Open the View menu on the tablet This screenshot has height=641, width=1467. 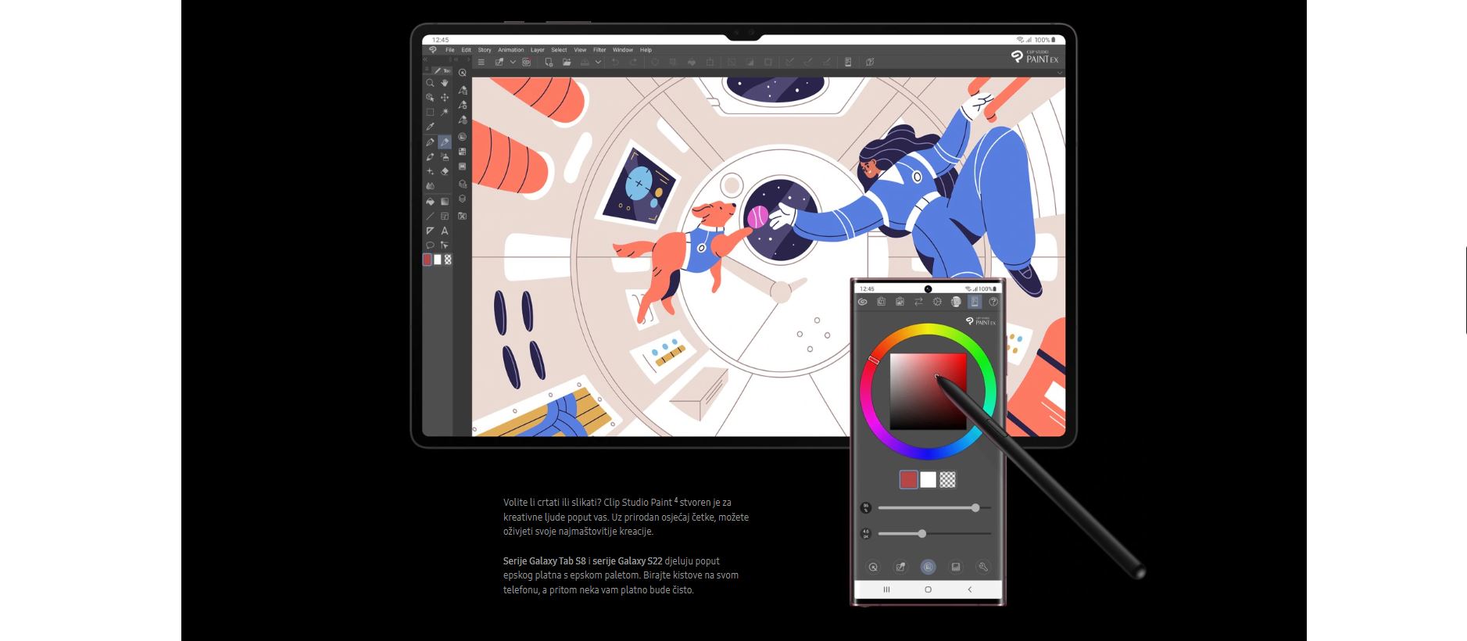point(580,50)
